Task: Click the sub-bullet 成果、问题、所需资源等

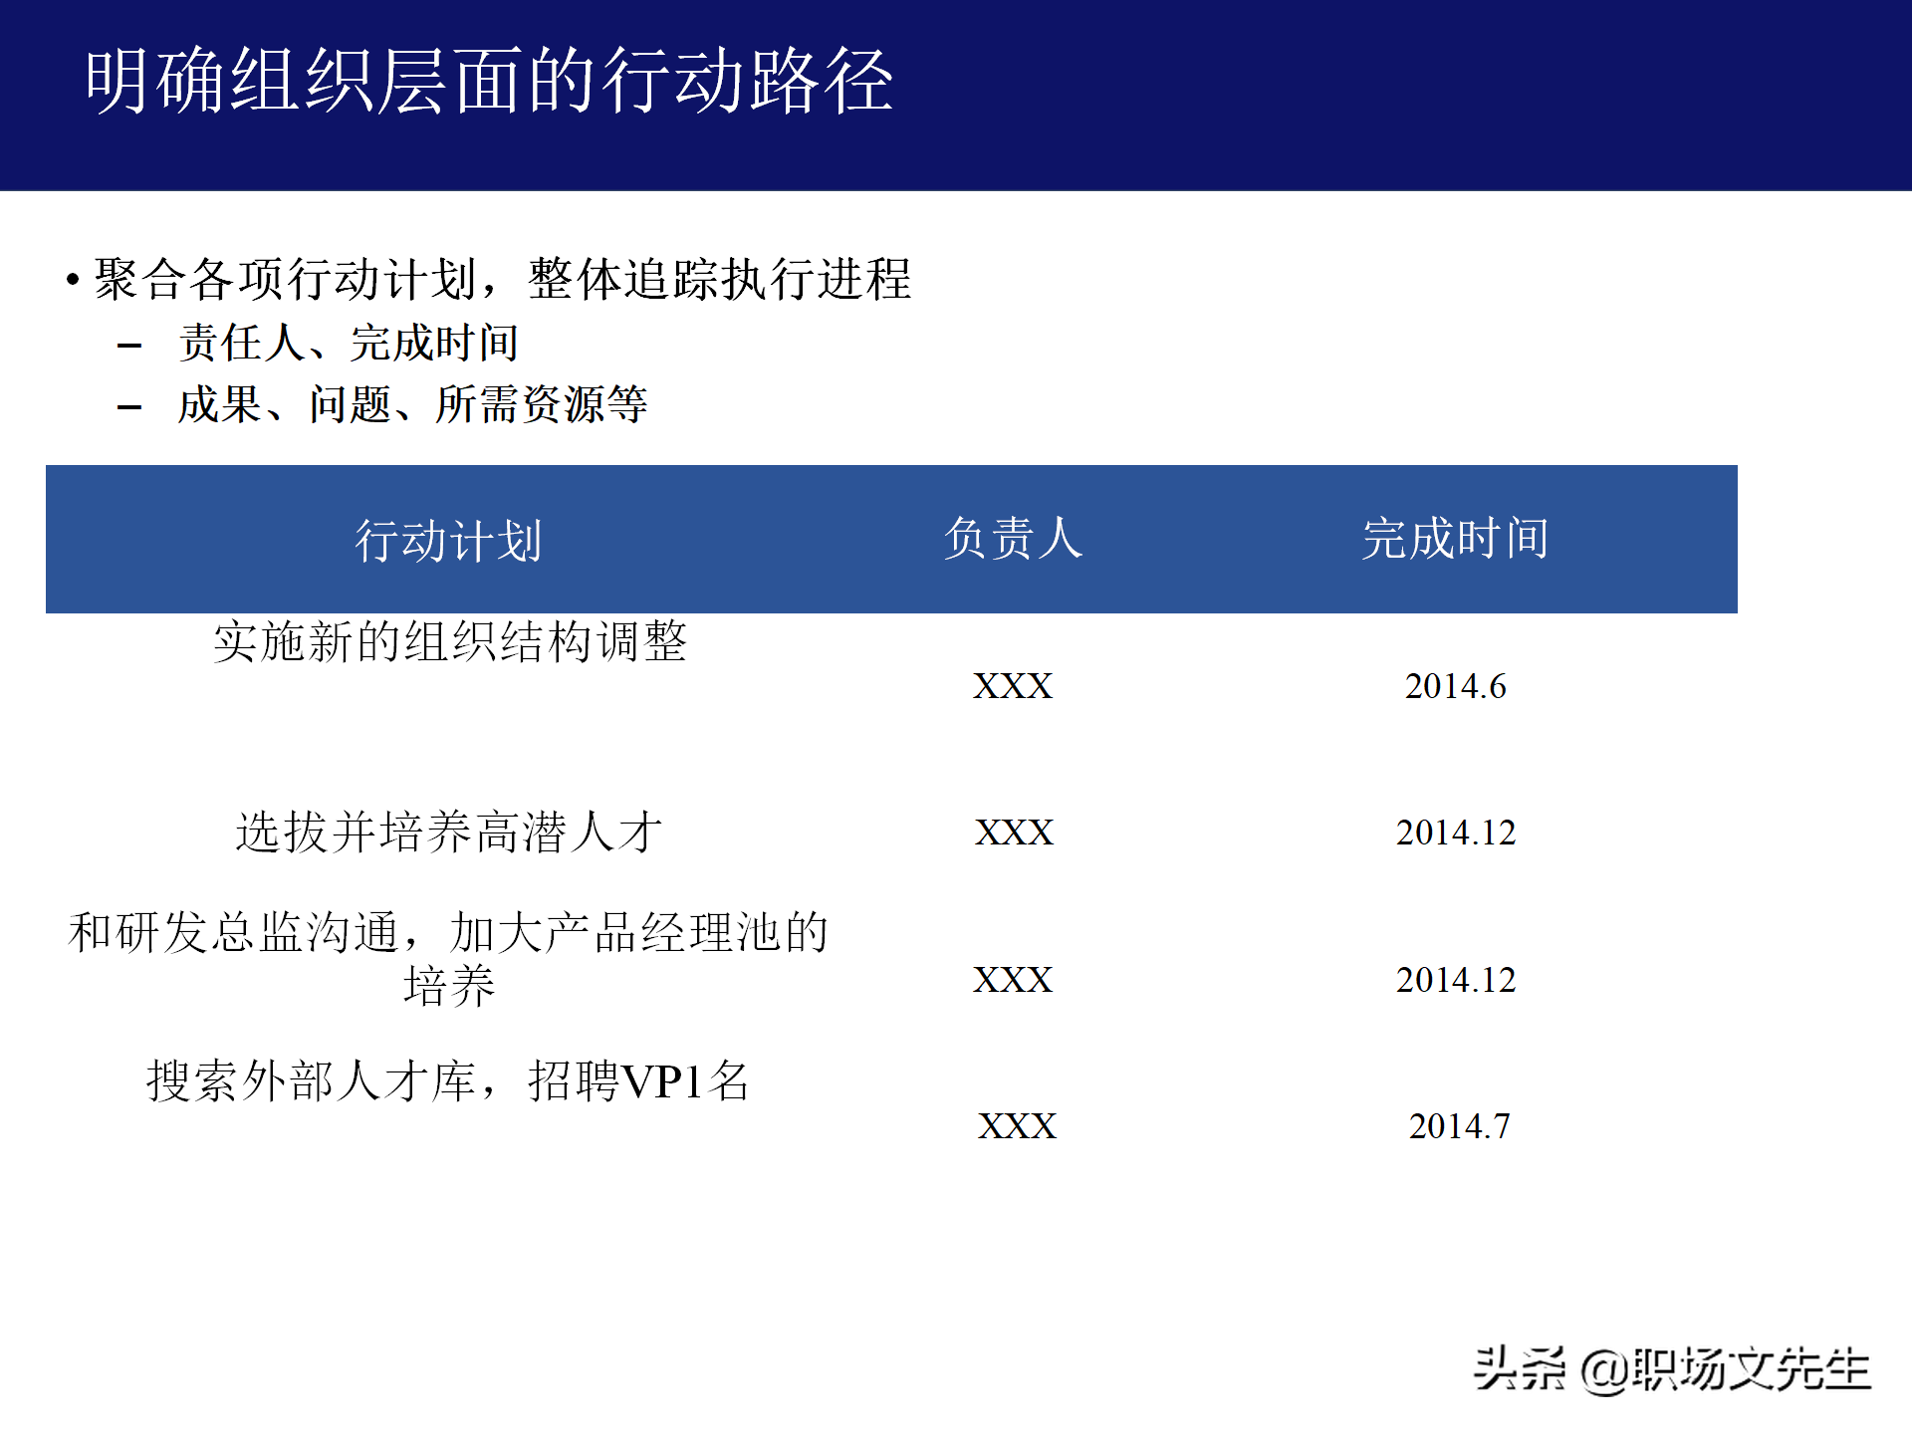Action: pyautogui.click(x=412, y=404)
